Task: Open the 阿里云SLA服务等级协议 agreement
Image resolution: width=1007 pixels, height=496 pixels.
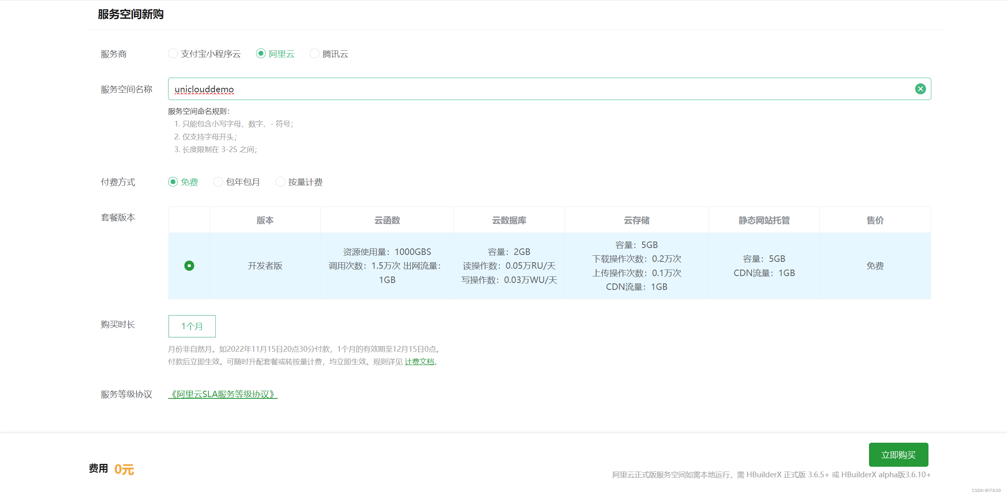Action: point(223,394)
